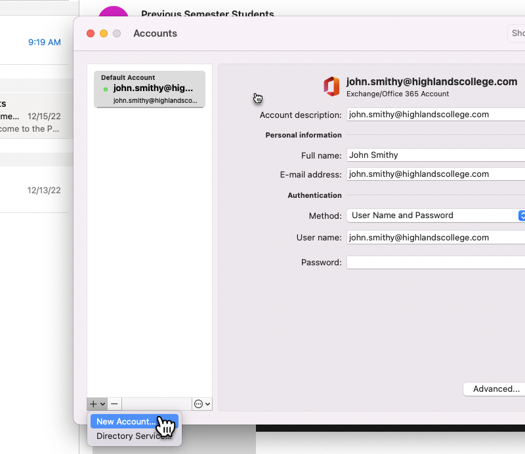Open the account actions ellipsis icon
This screenshot has width=525, height=454.
[198, 404]
